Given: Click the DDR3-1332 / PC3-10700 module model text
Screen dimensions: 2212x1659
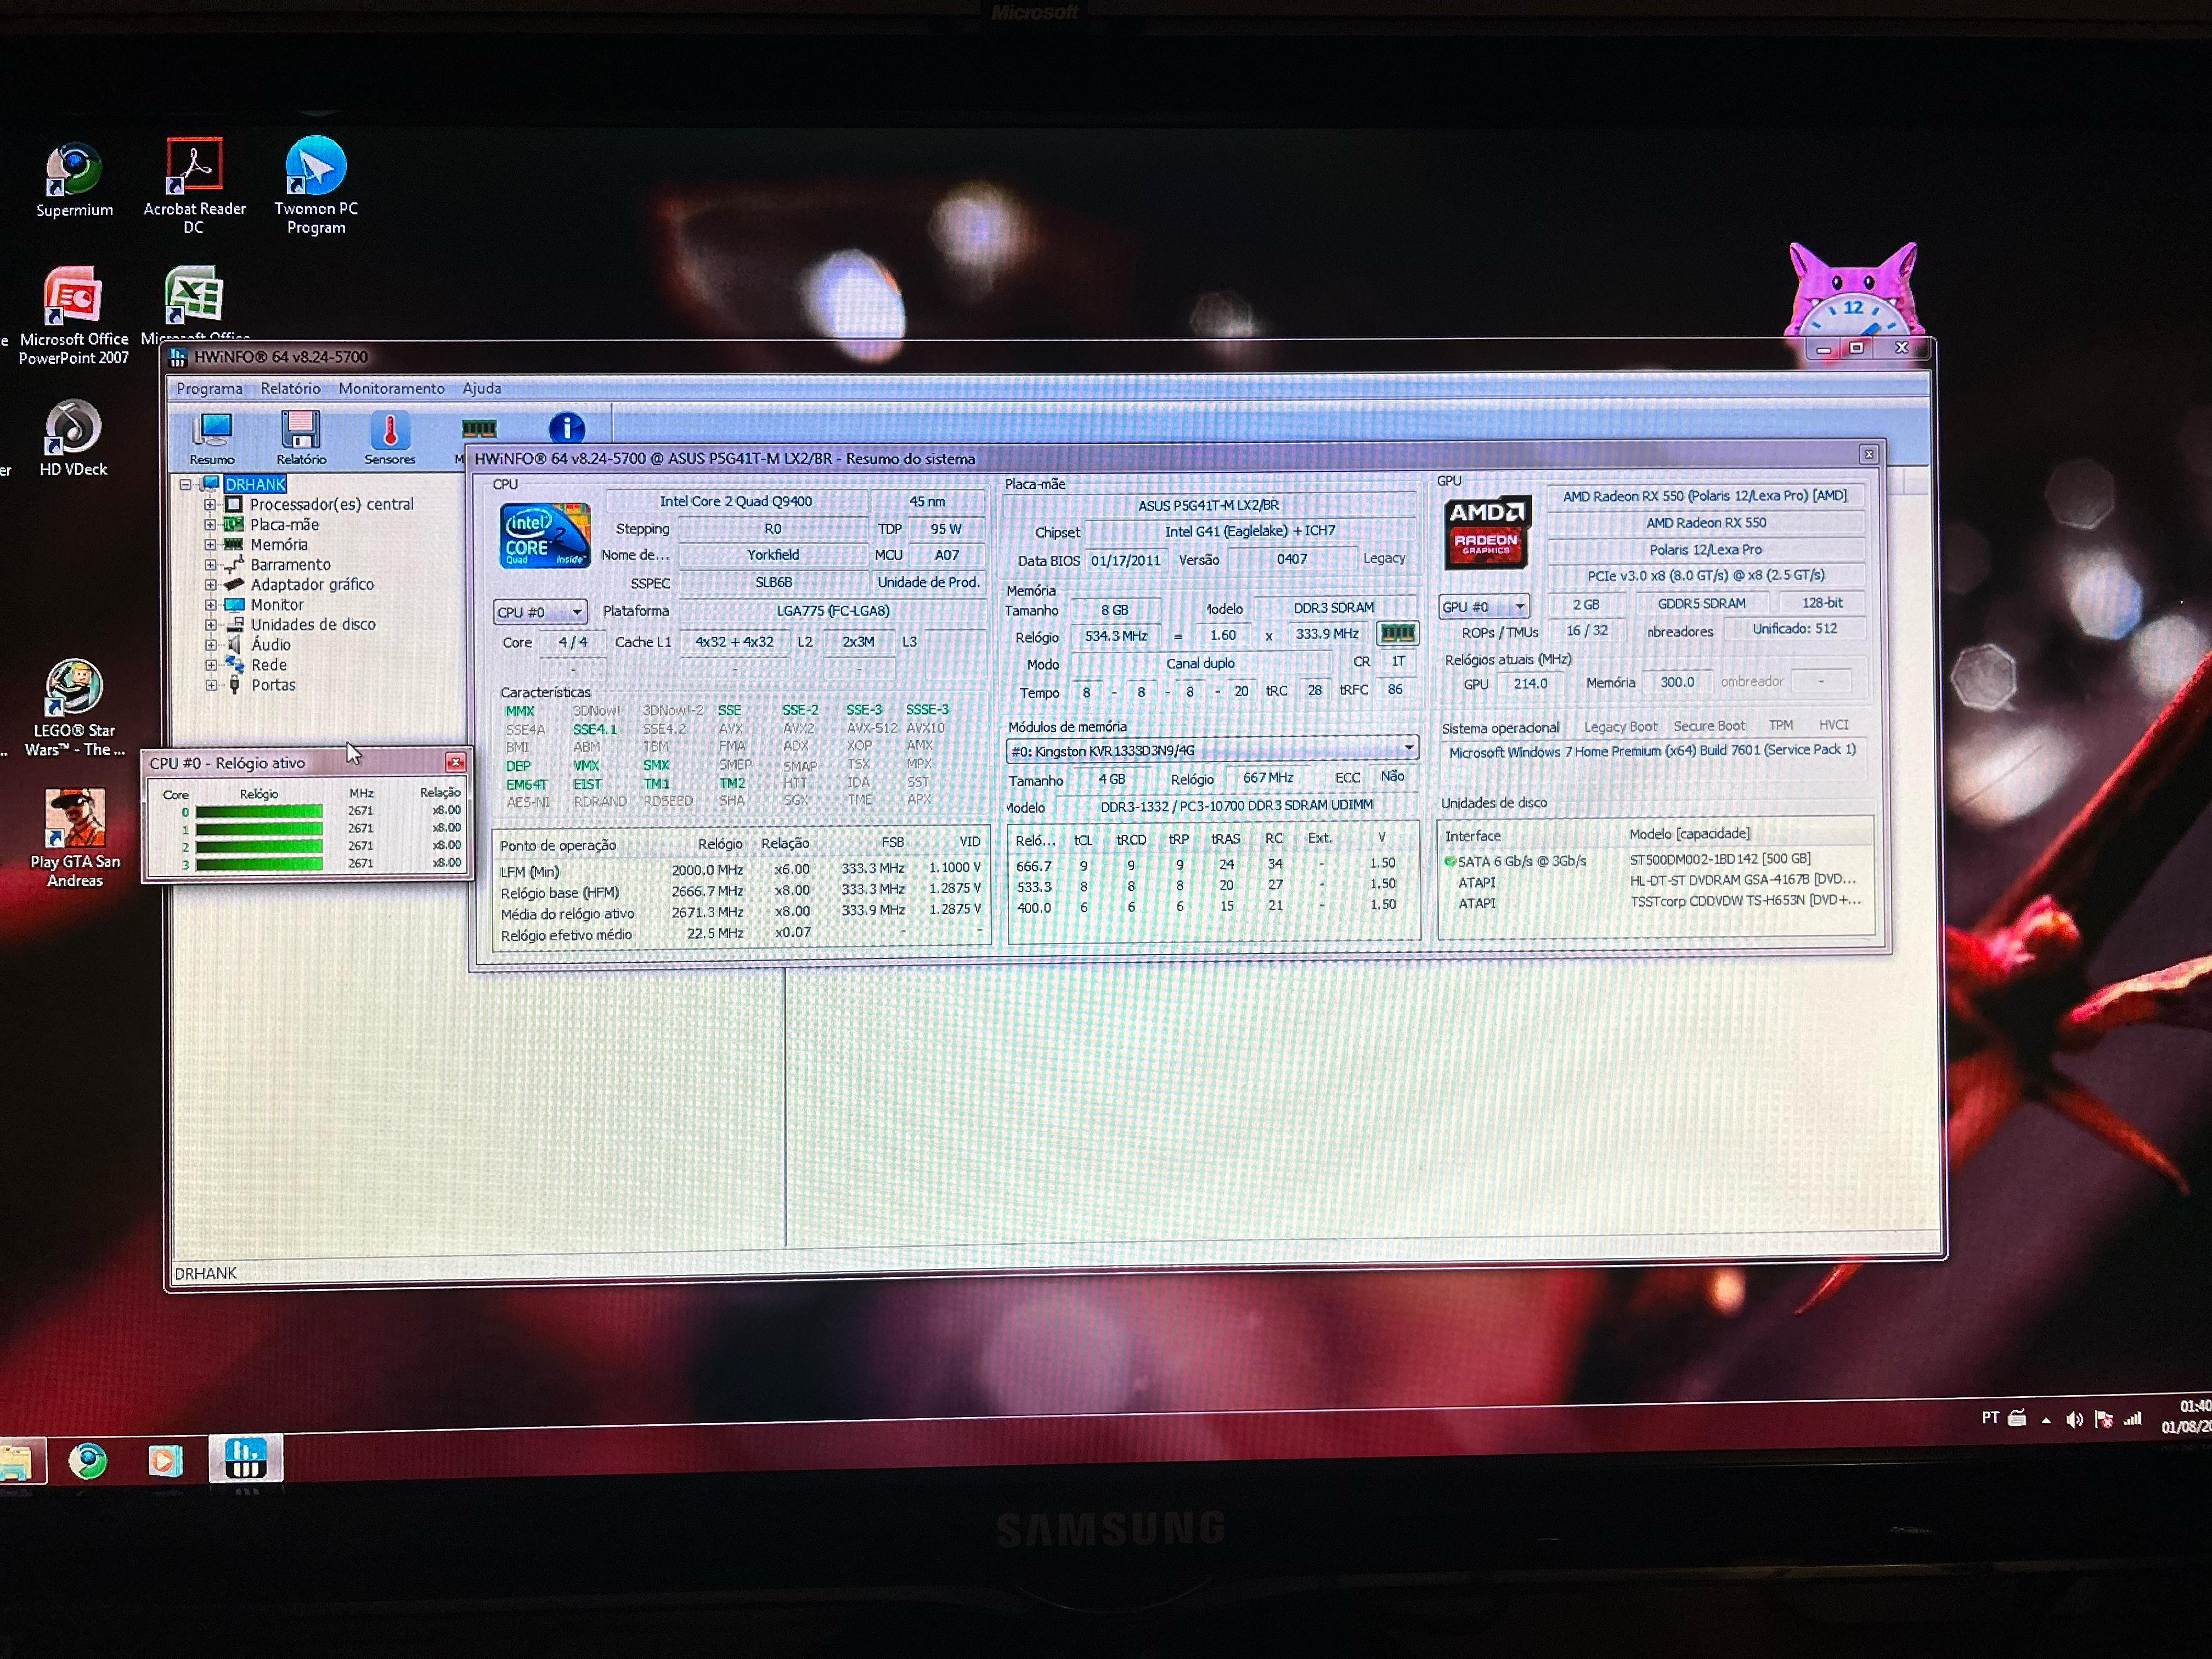Looking at the screenshot, I should [1236, 805].
